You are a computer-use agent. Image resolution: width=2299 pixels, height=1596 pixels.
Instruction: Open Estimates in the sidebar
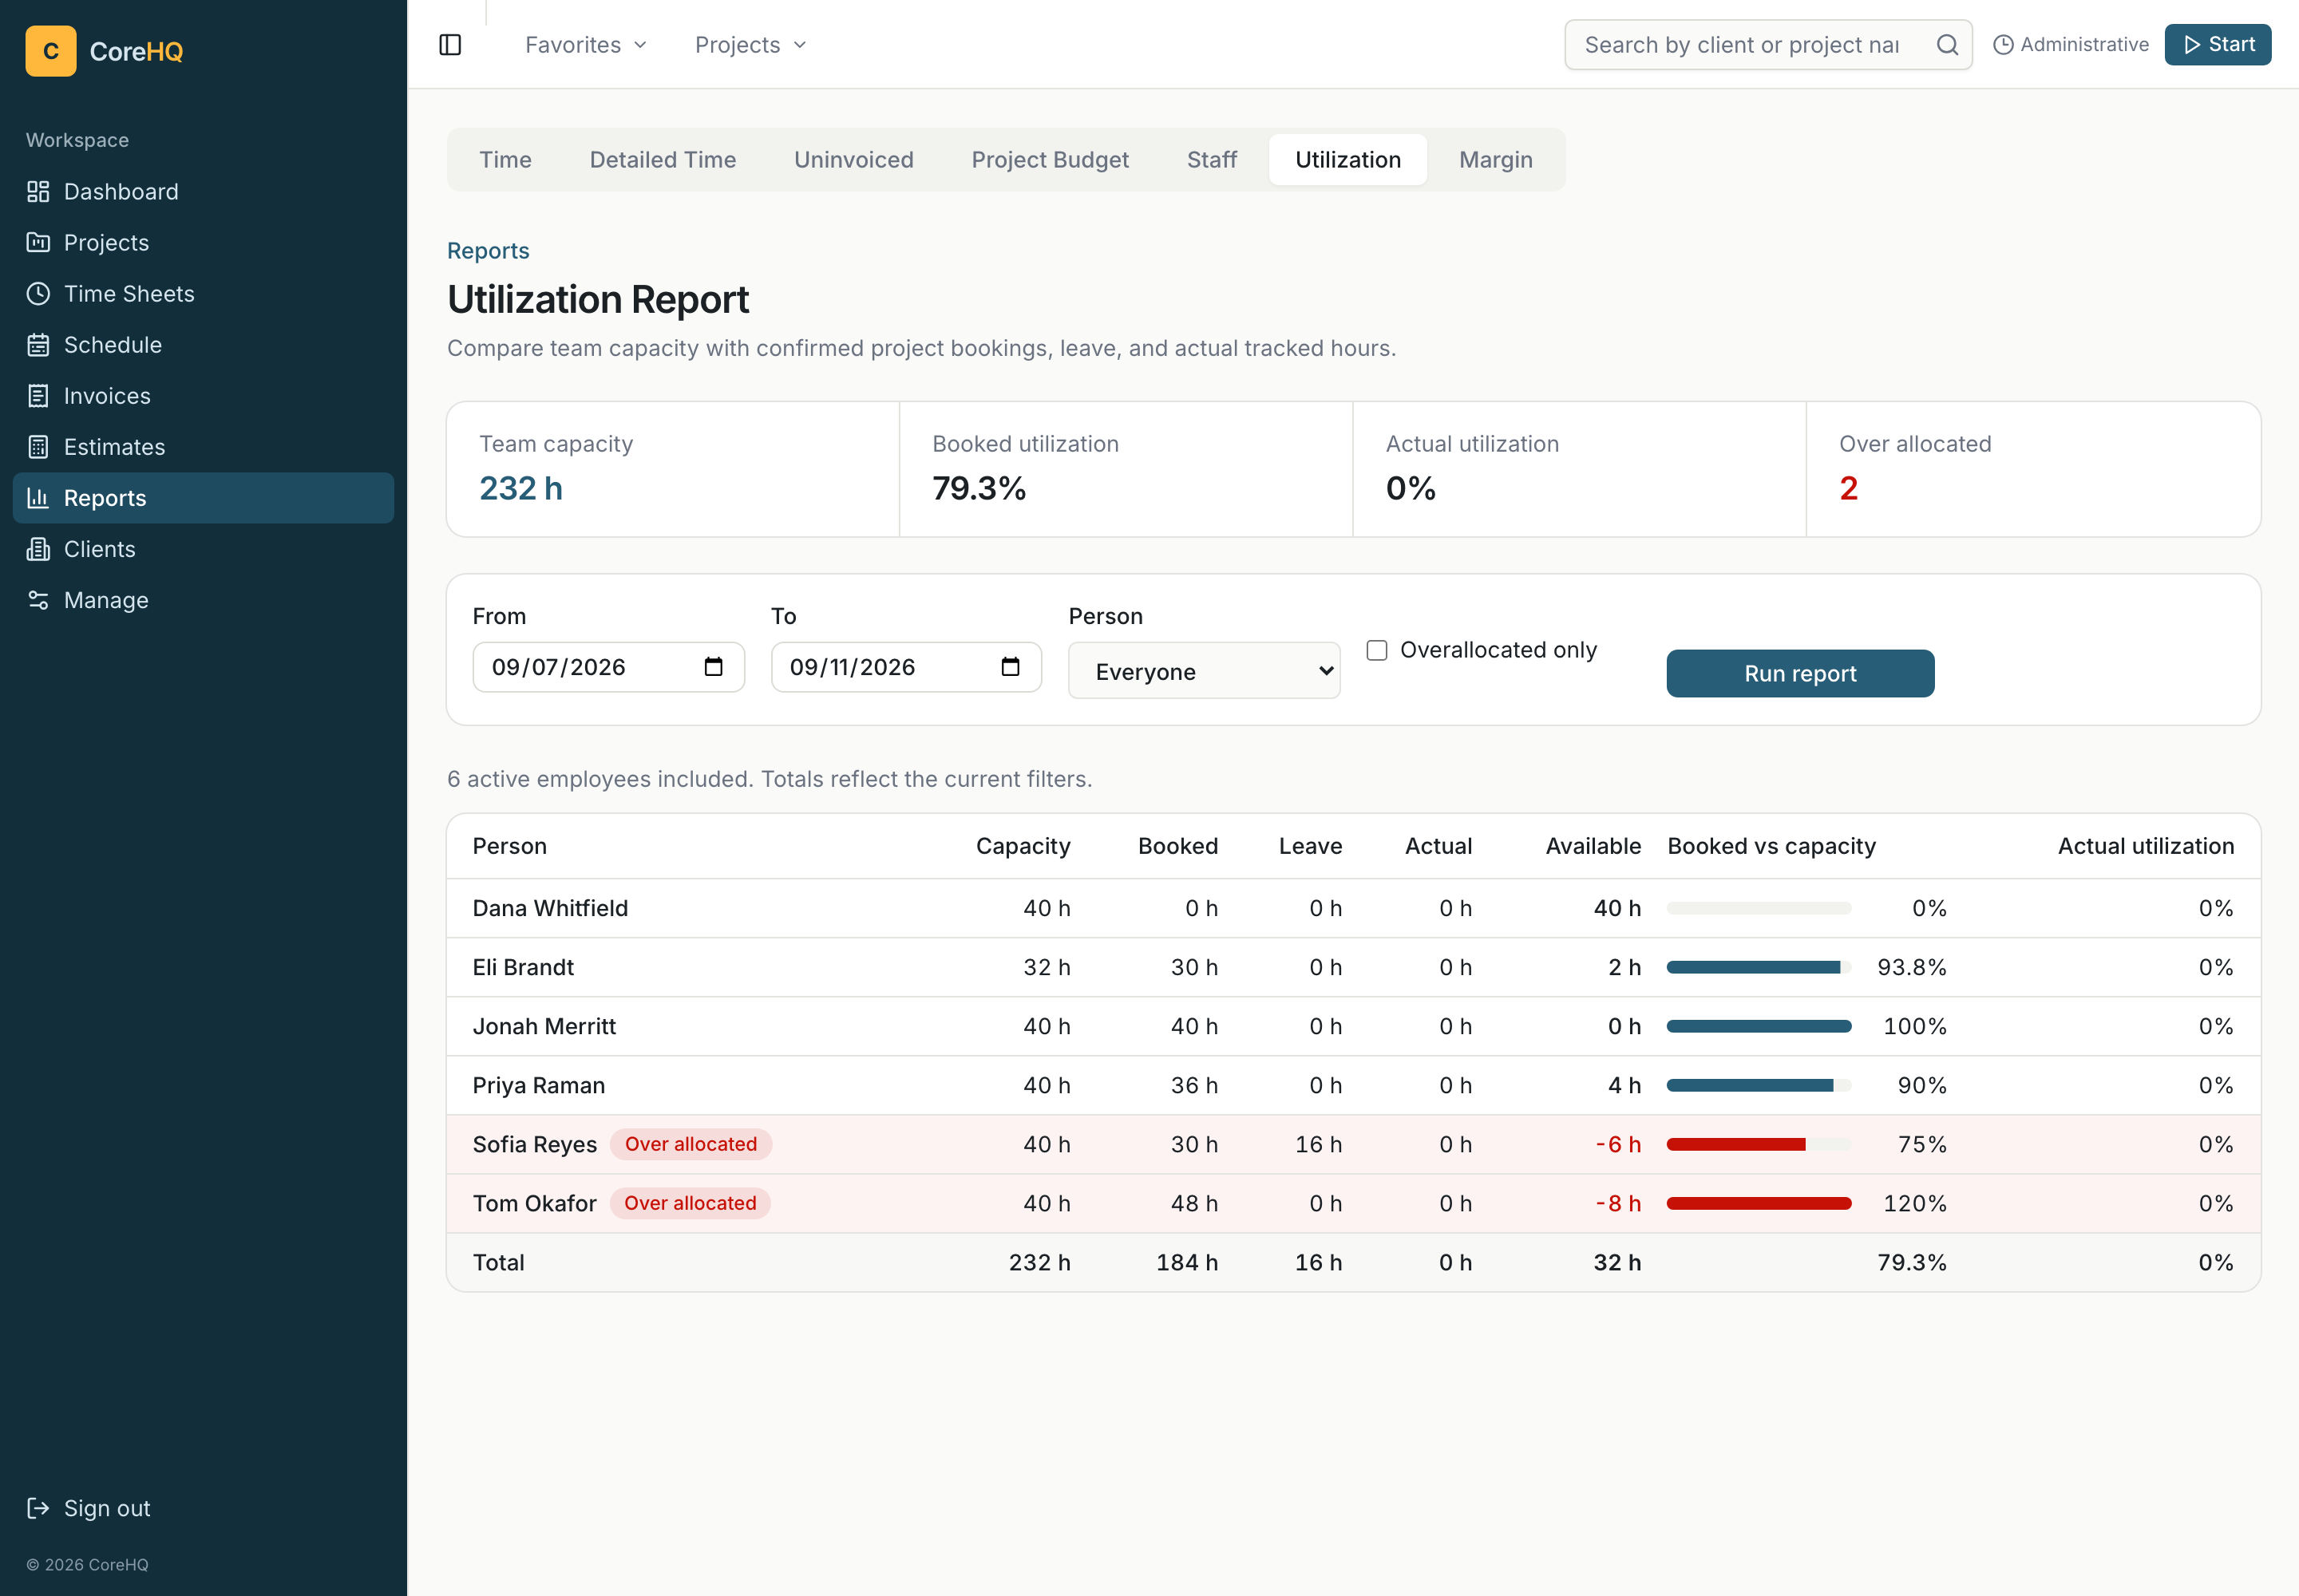(x=203, y=446)
